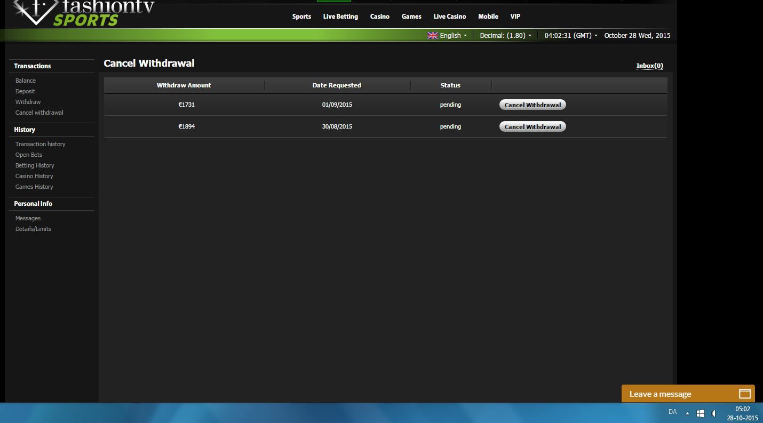Click the FashionTV Sports logo

pos(83,13)
